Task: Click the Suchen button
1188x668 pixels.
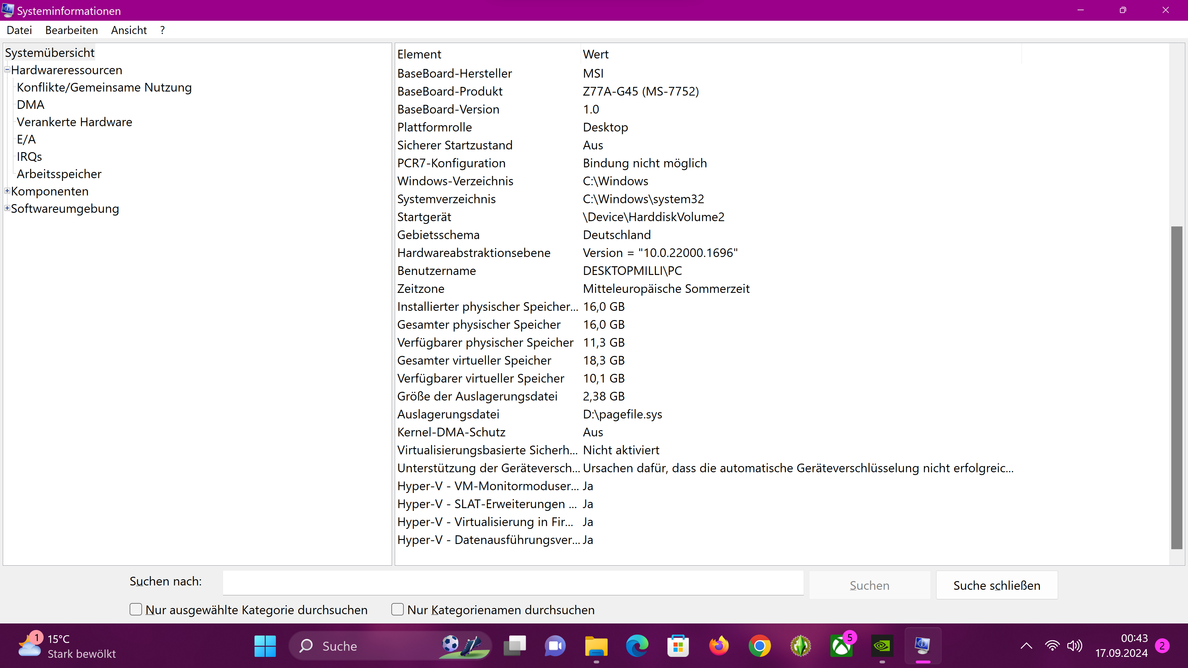Action: coord(869,584)
